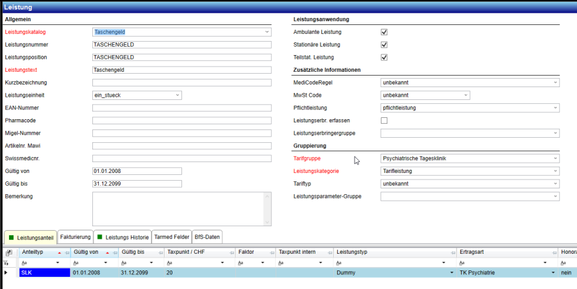
Task: Open the Leistungskatalog dropdown
Action: pos(267,32)
